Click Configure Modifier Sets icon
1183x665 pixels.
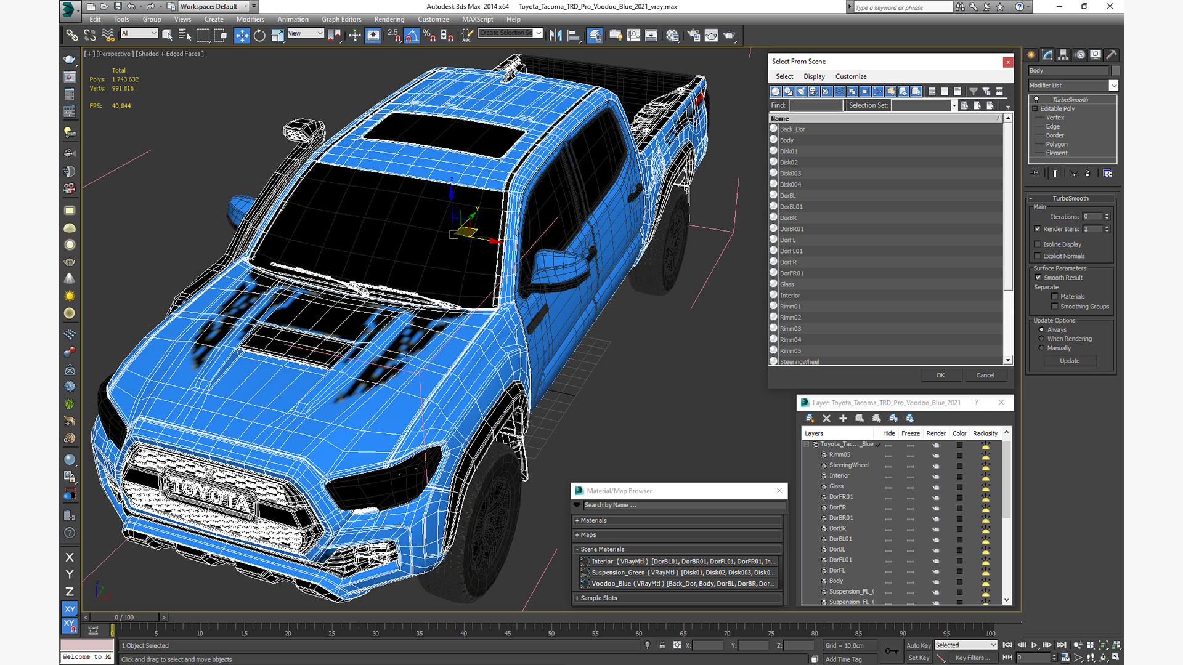click(x=1107, y=174)
